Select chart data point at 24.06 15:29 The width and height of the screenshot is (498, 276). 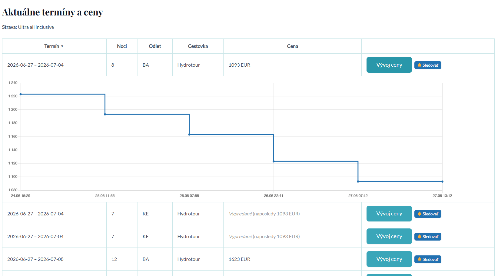[21, 94]
